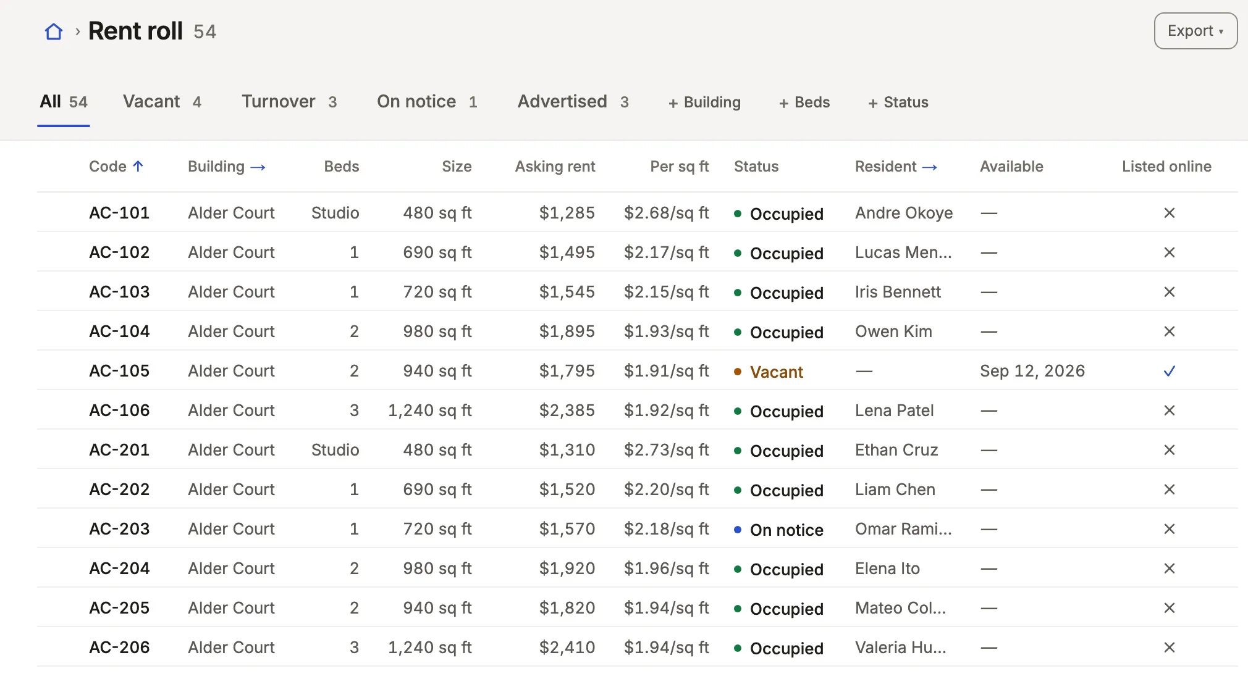The width and height of the screenshot is (1248, 679).
Task: Add a Beds filter
Action: [804, 102]
